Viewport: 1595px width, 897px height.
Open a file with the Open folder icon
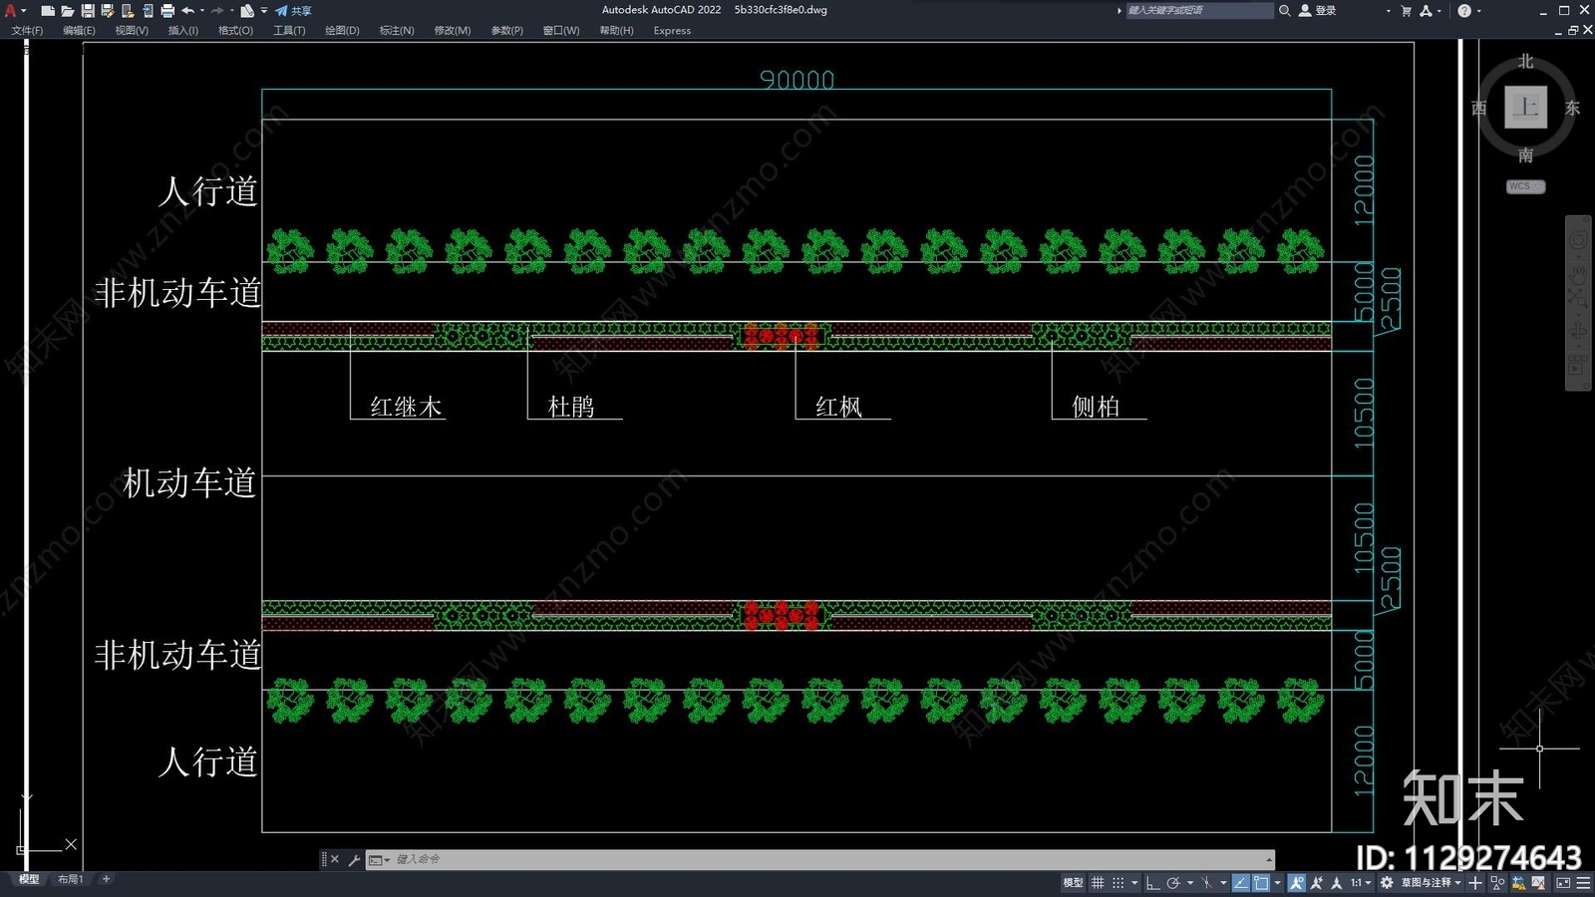pyautogui.click(x=67, y=11)
